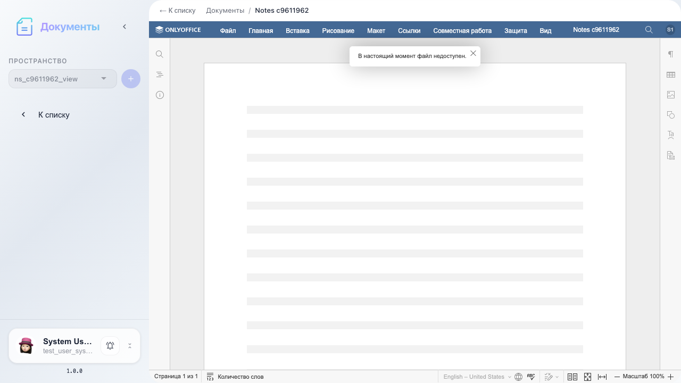Switch to the Ссылки tab
Image resolution: width=681 pixels, height=383 pixels.
tap(409, 30)
